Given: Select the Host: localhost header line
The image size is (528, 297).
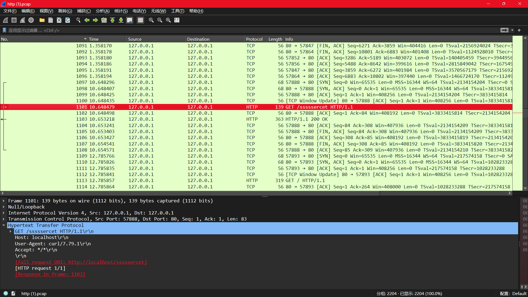Looking at the screenshot, I should [x=42, y=237].
